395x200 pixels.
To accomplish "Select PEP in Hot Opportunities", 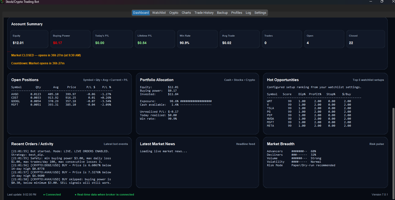I will (x=309, y=115).
